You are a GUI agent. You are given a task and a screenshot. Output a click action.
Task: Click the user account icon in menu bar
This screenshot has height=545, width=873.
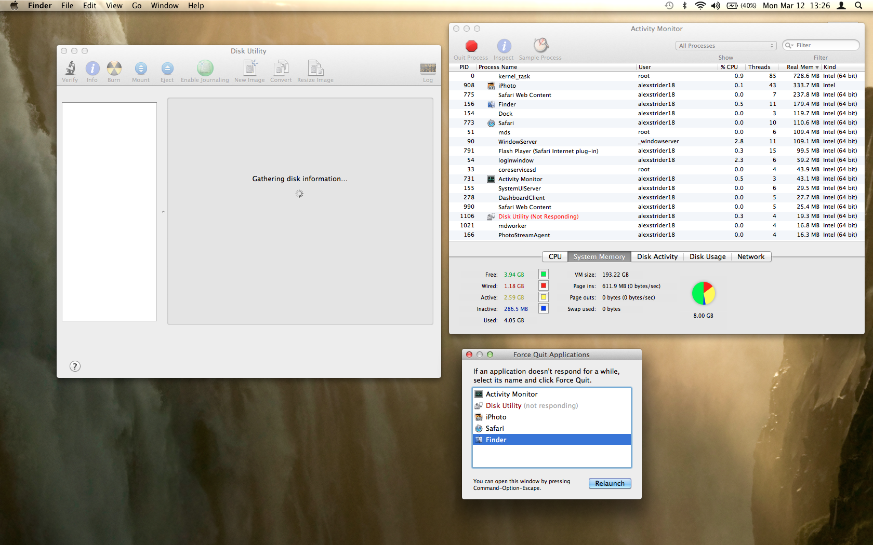(x=841, y=6)
